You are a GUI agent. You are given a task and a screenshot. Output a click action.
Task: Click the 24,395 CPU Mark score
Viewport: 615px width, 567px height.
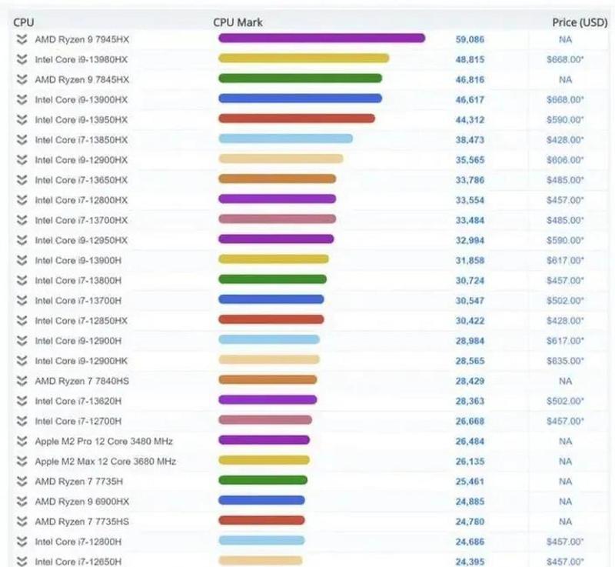(x=470, y=562)
